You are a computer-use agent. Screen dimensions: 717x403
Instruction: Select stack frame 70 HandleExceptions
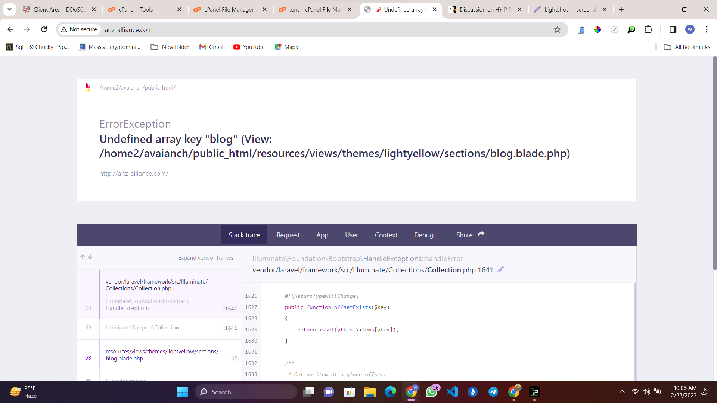coord(159,295)
